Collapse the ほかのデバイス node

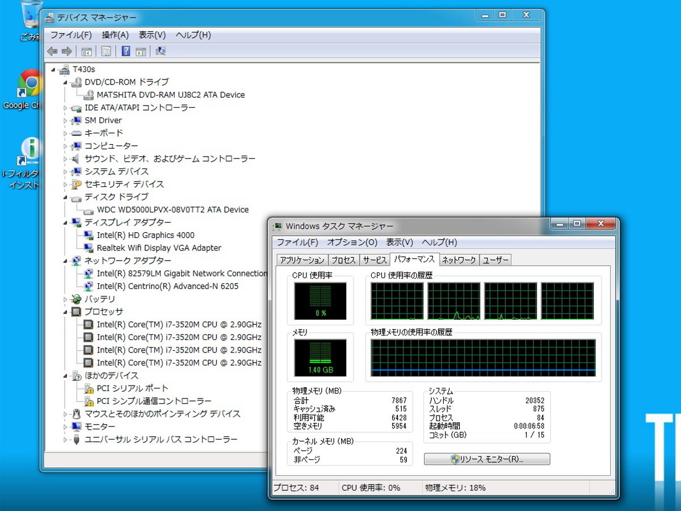click(65, 376)
